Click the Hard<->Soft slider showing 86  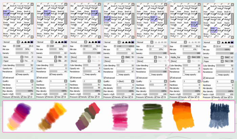point(92,94)
